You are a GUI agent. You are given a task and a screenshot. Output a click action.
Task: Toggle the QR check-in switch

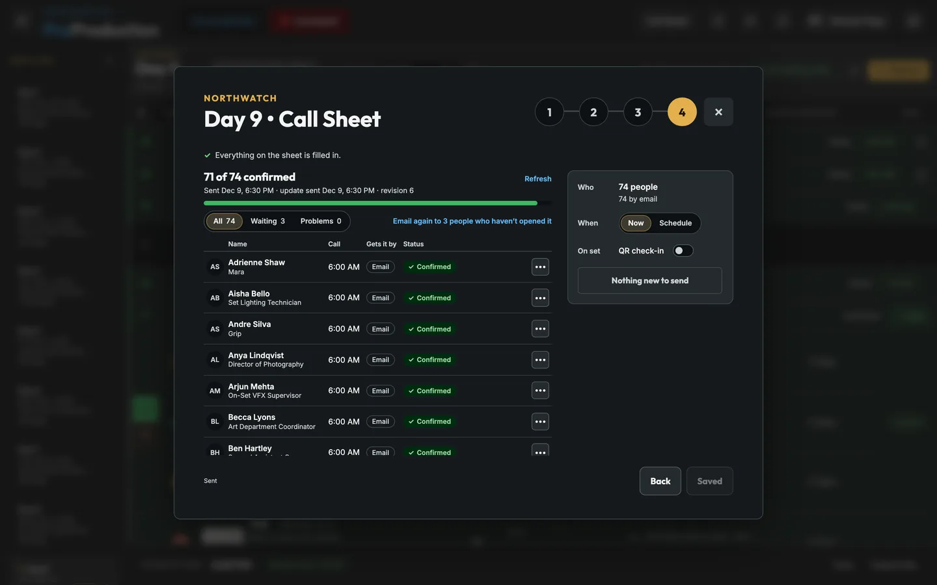pos(683,251)
